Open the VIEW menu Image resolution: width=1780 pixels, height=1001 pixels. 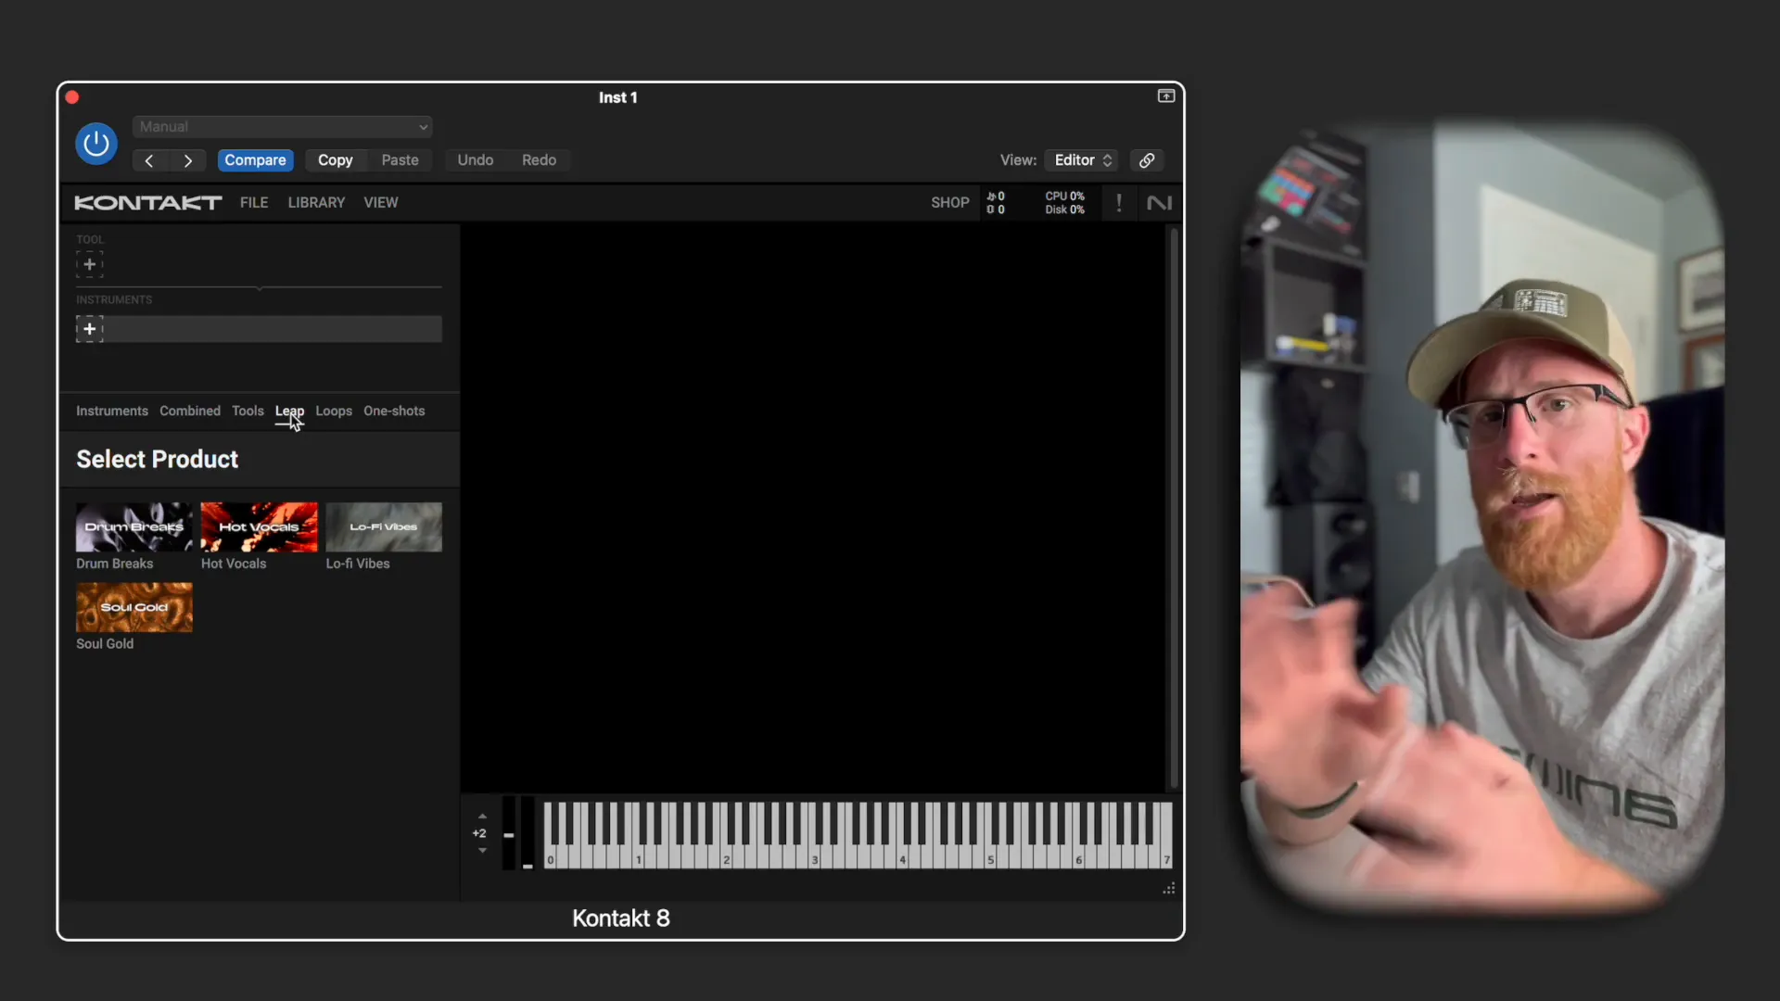[x=381, y=203]
